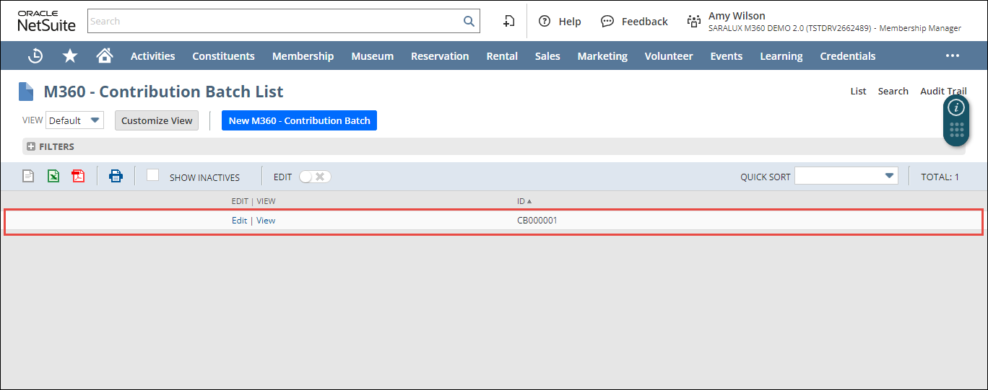Export the list as PDF icon
Viewport: 988px width, 390px height.
78,176
